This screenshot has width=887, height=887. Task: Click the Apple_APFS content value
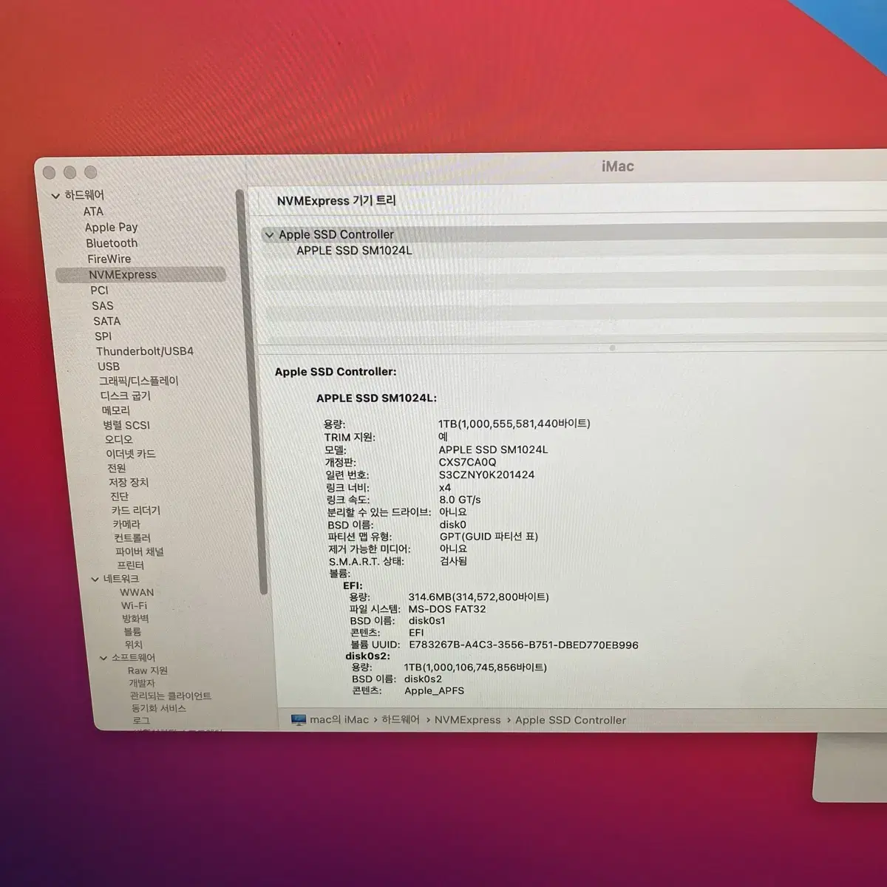pos(434,691)
